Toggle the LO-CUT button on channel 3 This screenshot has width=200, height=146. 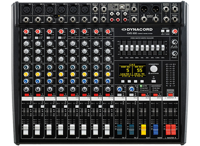point(48,38)
